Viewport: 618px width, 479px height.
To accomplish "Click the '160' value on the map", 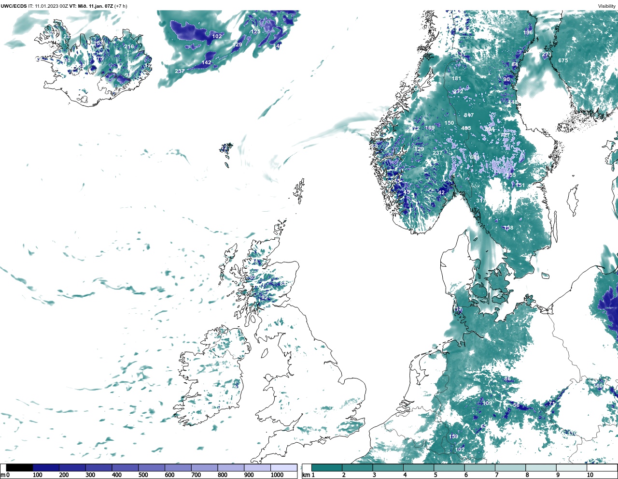I will point(598,386).
